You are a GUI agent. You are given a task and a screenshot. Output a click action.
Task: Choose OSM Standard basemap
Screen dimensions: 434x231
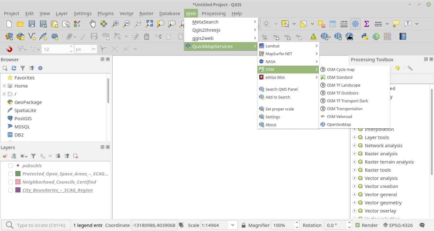tap(354, 77)
